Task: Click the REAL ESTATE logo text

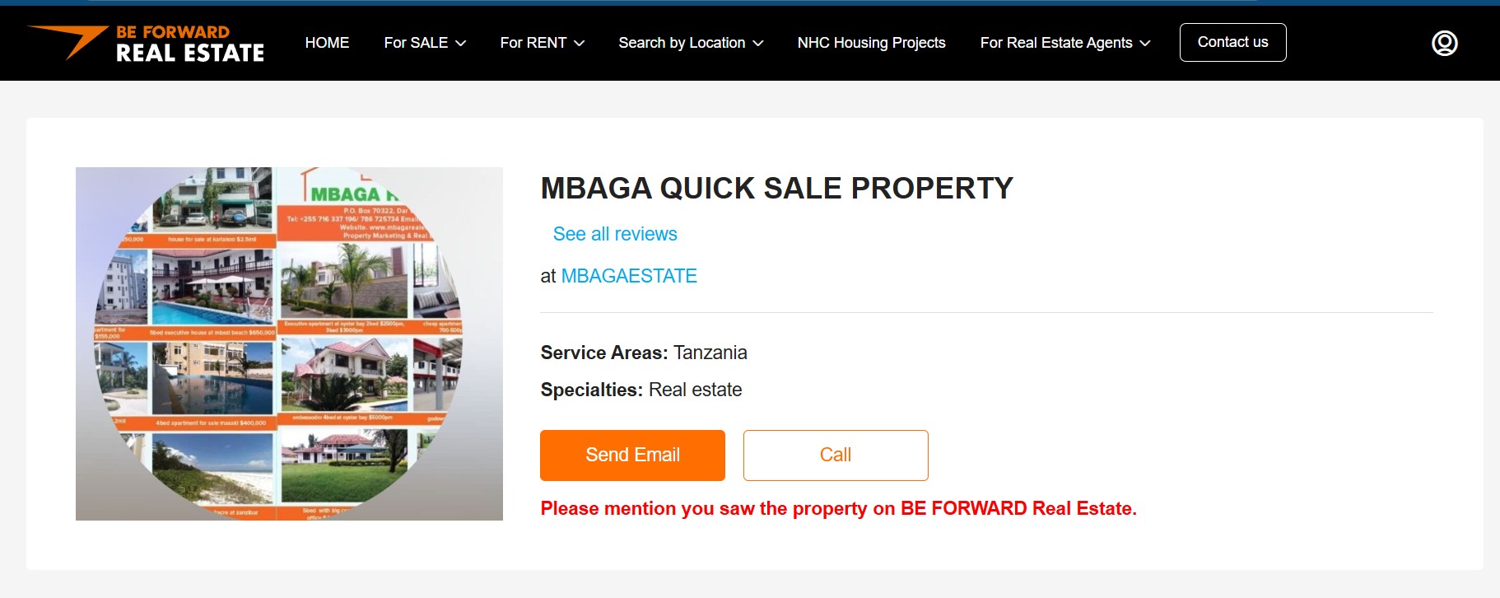Action: (190, 54)
